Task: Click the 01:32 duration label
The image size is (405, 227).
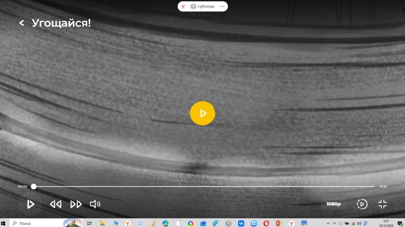Action: point(383,186)
